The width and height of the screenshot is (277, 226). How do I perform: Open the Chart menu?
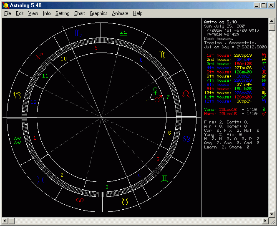tap(79, 13)
